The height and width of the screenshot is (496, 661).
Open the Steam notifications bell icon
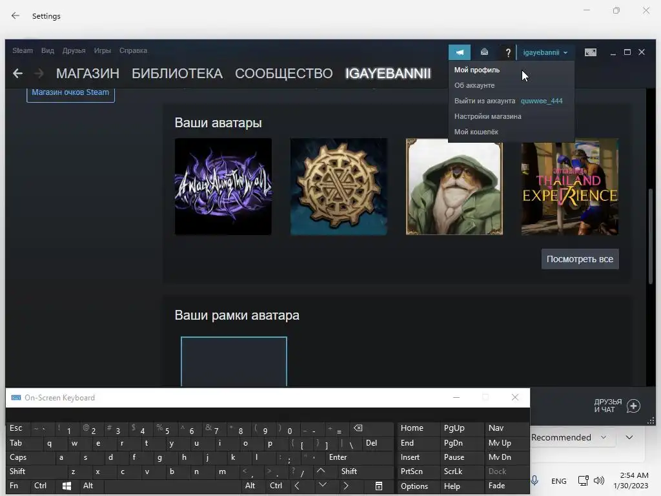point(484,52)
